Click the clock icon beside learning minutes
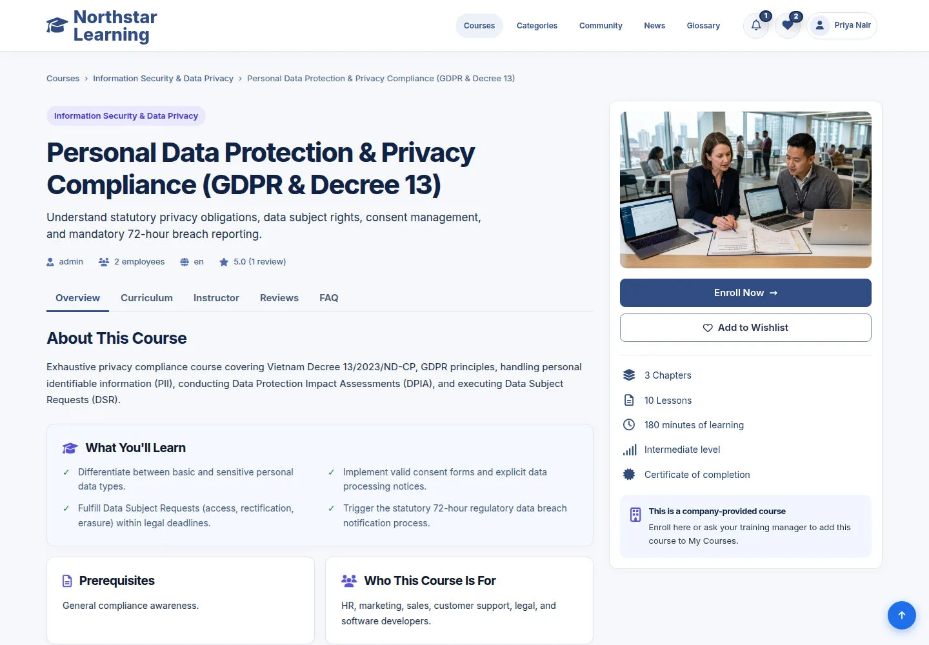The height and width of the screenshot is (645, 929). (629, 425)
